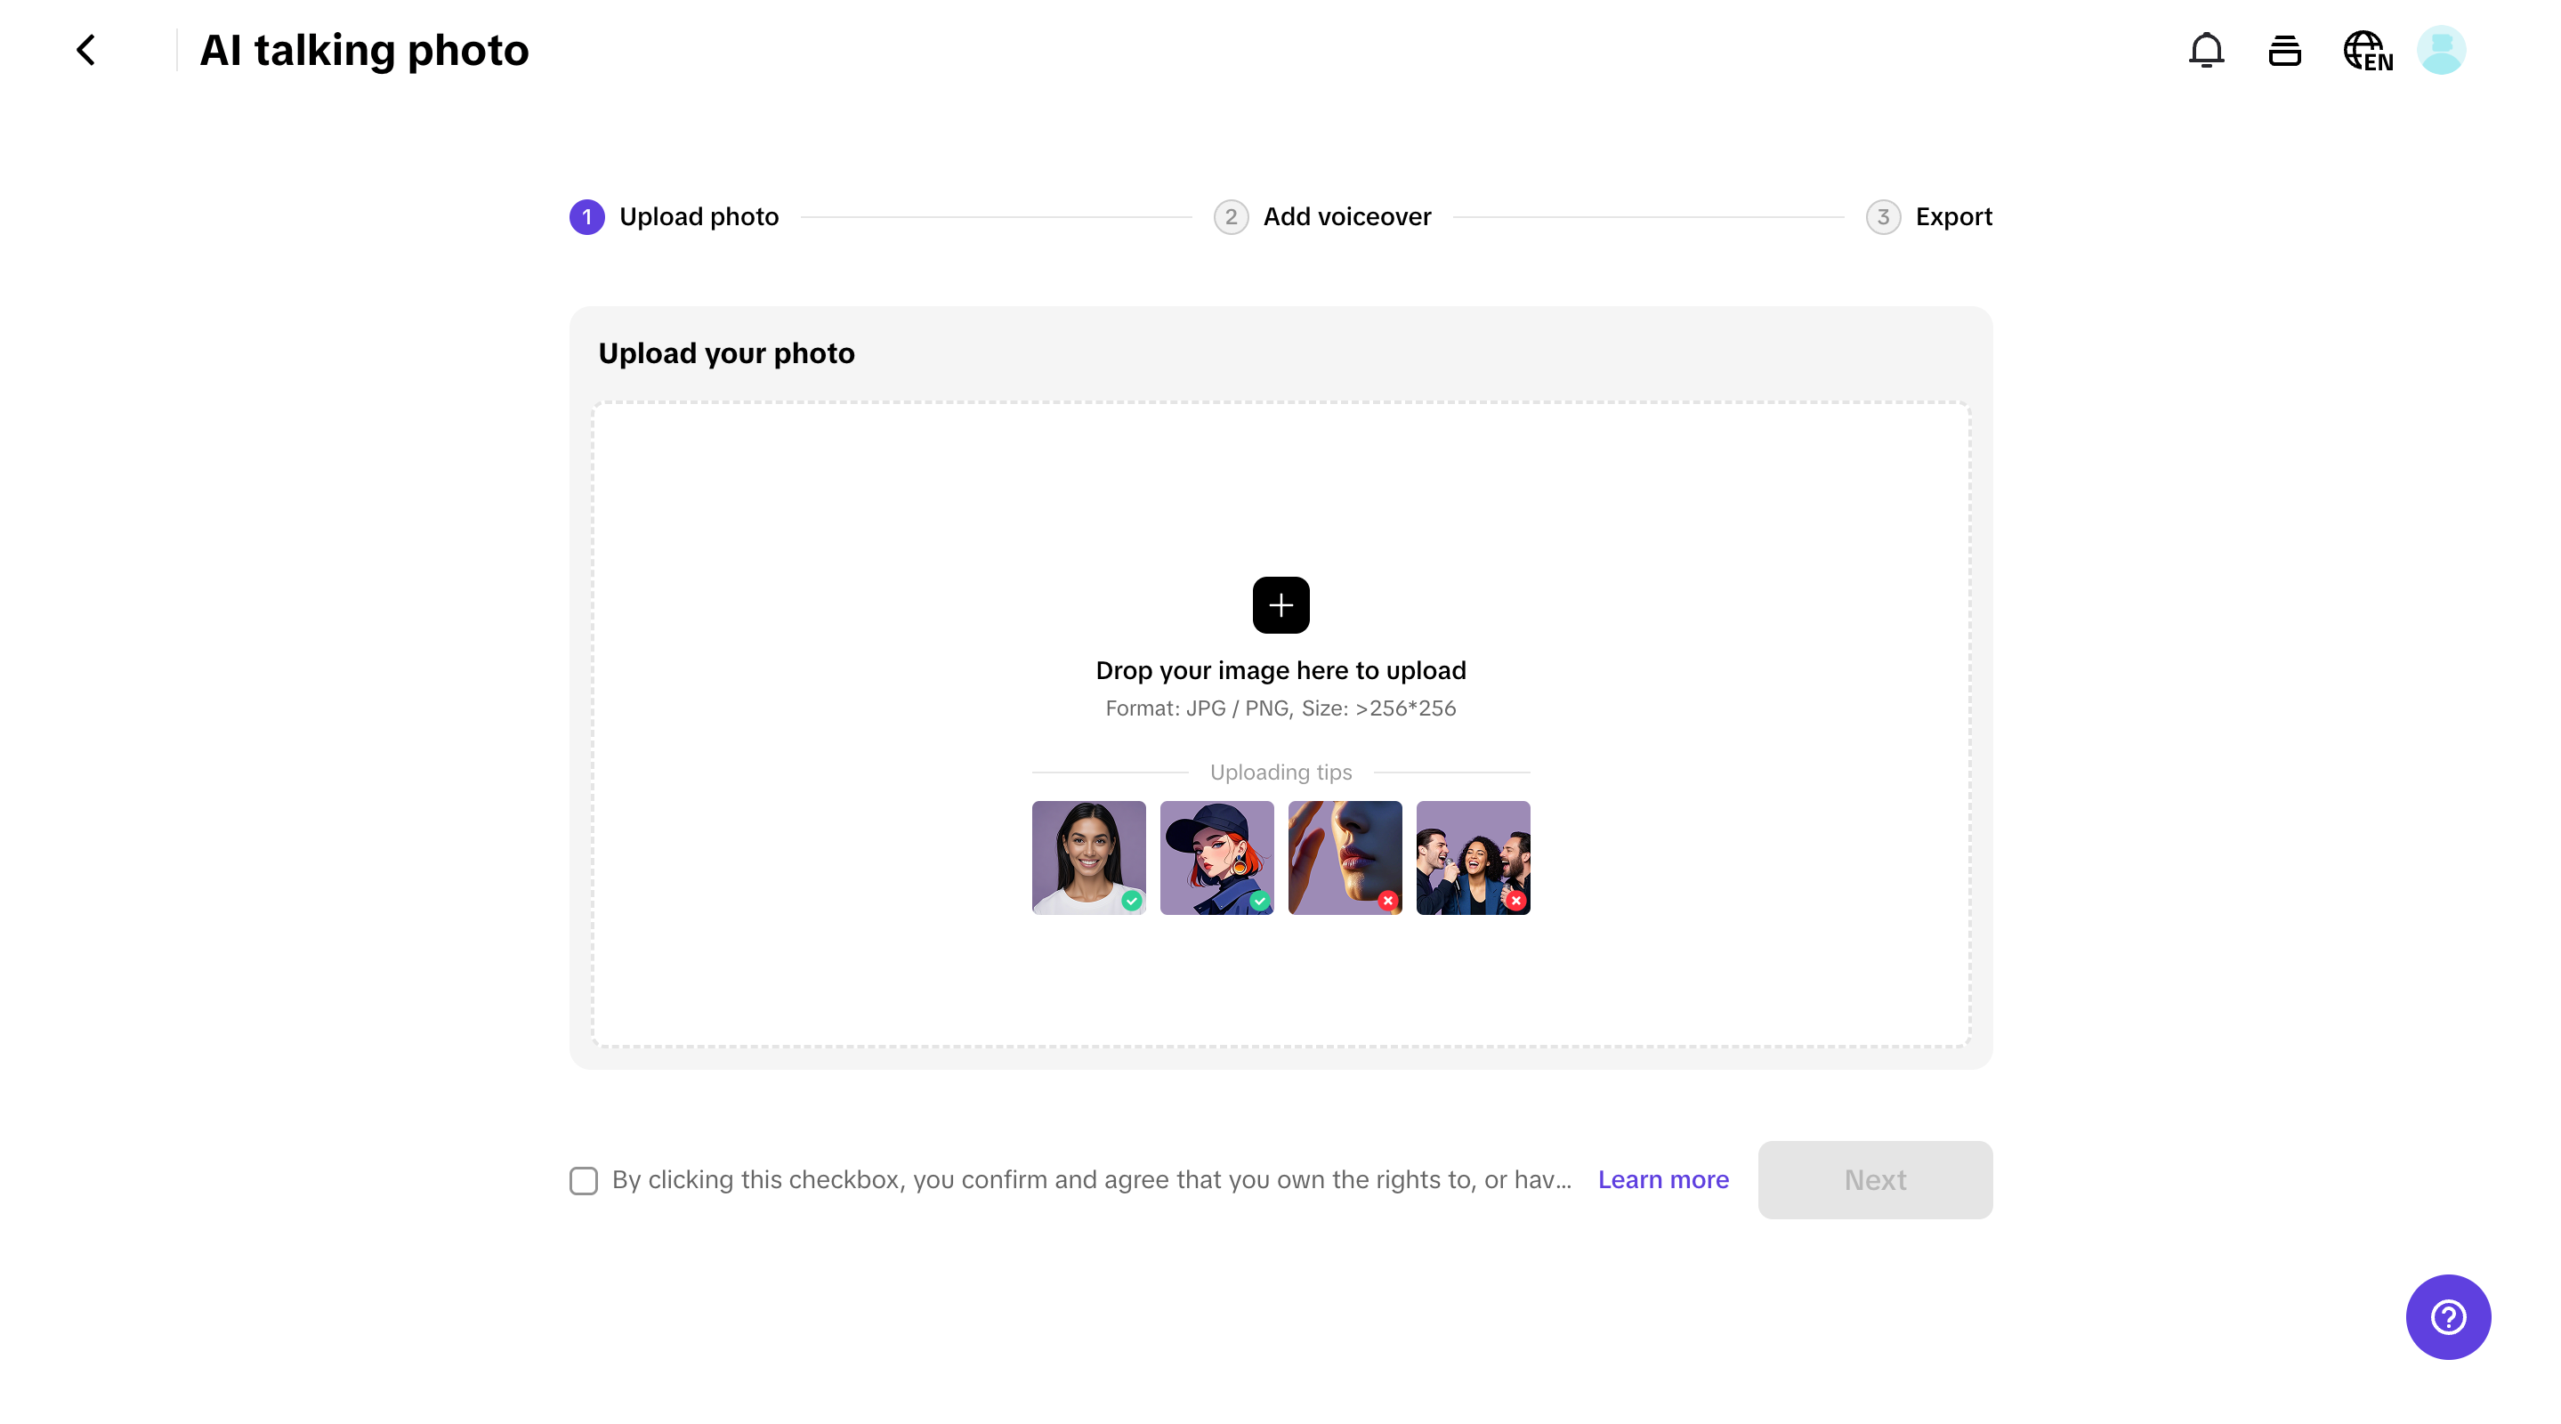Open the Learn more link
The height and width of the screenshot is (1424, 2561).
tap(1663, 1179)
